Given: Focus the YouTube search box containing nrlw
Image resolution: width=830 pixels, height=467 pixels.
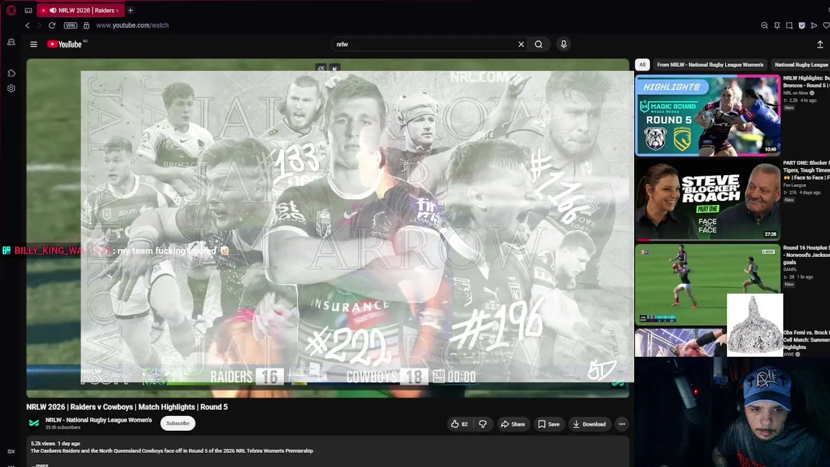Looking at the screenshot, I should coord(425,44).
